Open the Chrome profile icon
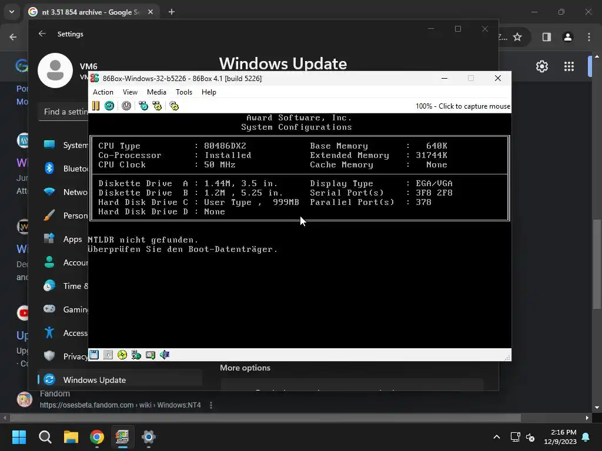 click(568, 37)
